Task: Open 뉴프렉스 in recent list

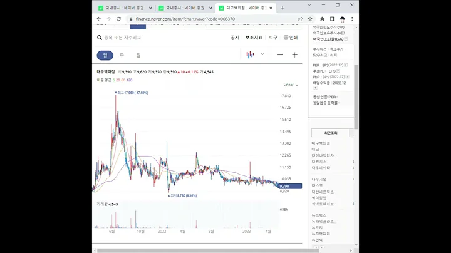Action: coord(319,215)
